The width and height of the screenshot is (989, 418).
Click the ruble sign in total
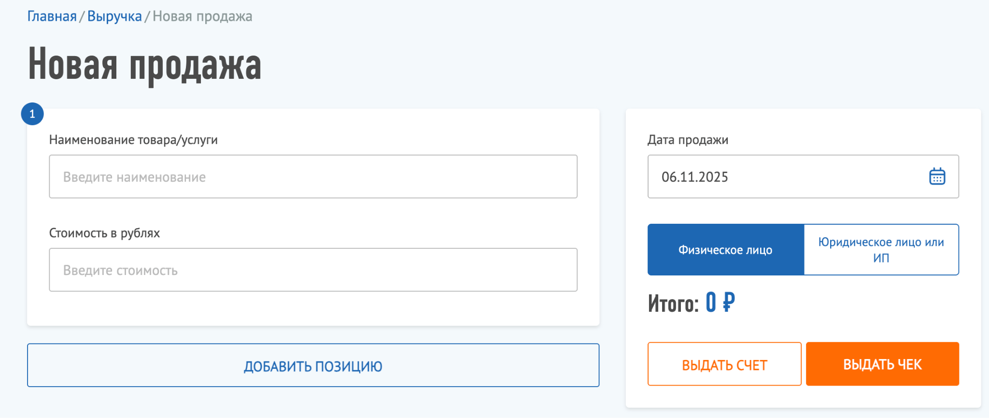[x=728, y=303]
